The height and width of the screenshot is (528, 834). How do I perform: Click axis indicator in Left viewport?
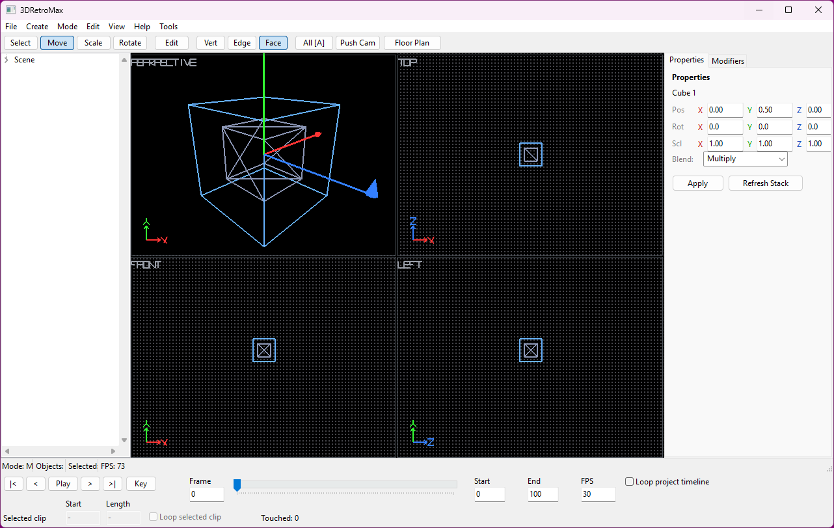422,433
